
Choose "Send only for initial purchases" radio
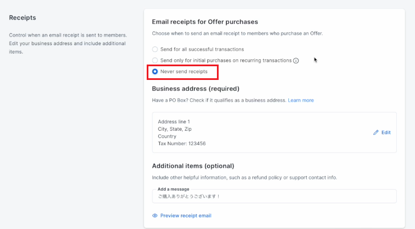[155, 61]
